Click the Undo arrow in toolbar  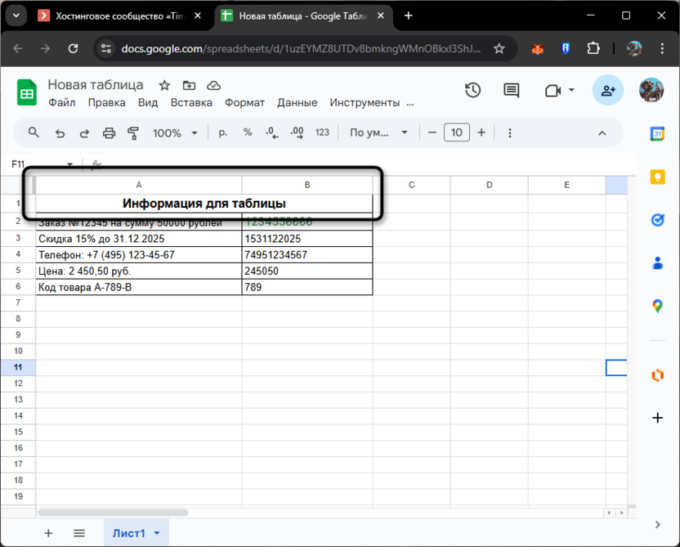tap(60, 132)
